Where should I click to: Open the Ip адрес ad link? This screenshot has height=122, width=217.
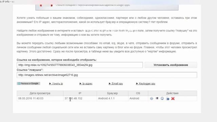[86, 84]
